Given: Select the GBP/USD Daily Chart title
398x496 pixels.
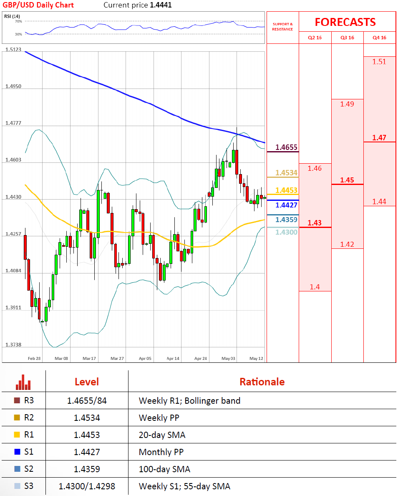Looking at the screenshot, I should click(x=38, y=5).
